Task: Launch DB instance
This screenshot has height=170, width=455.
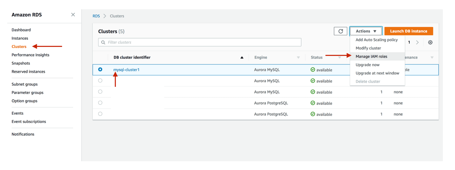Action: tap(409, 31)
